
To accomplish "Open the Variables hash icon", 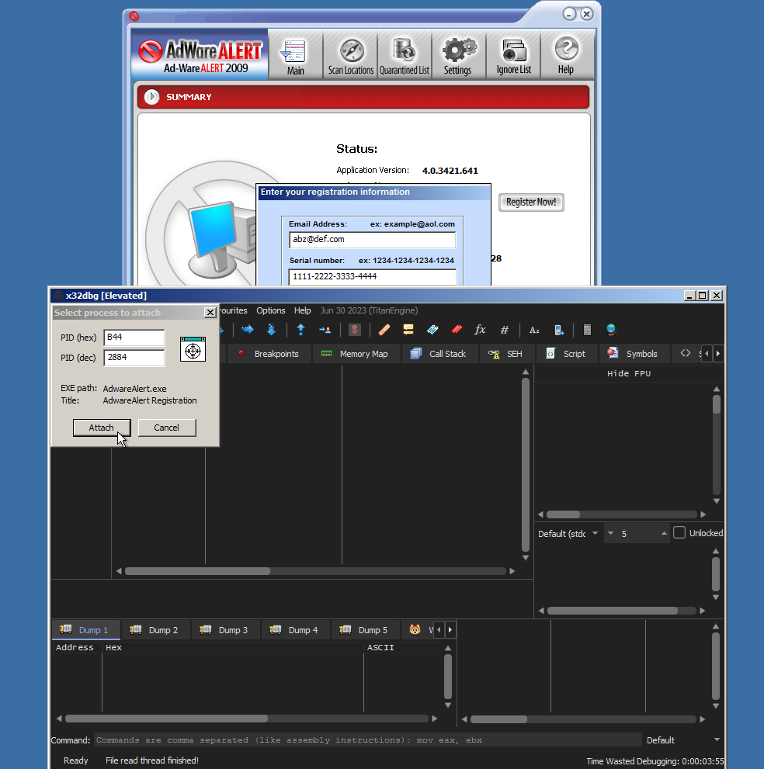I will click(505, 330).
